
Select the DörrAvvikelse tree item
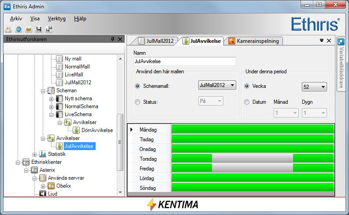click(x=97, y=130)
